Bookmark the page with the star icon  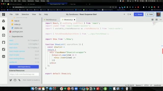[x=116, y=7]
